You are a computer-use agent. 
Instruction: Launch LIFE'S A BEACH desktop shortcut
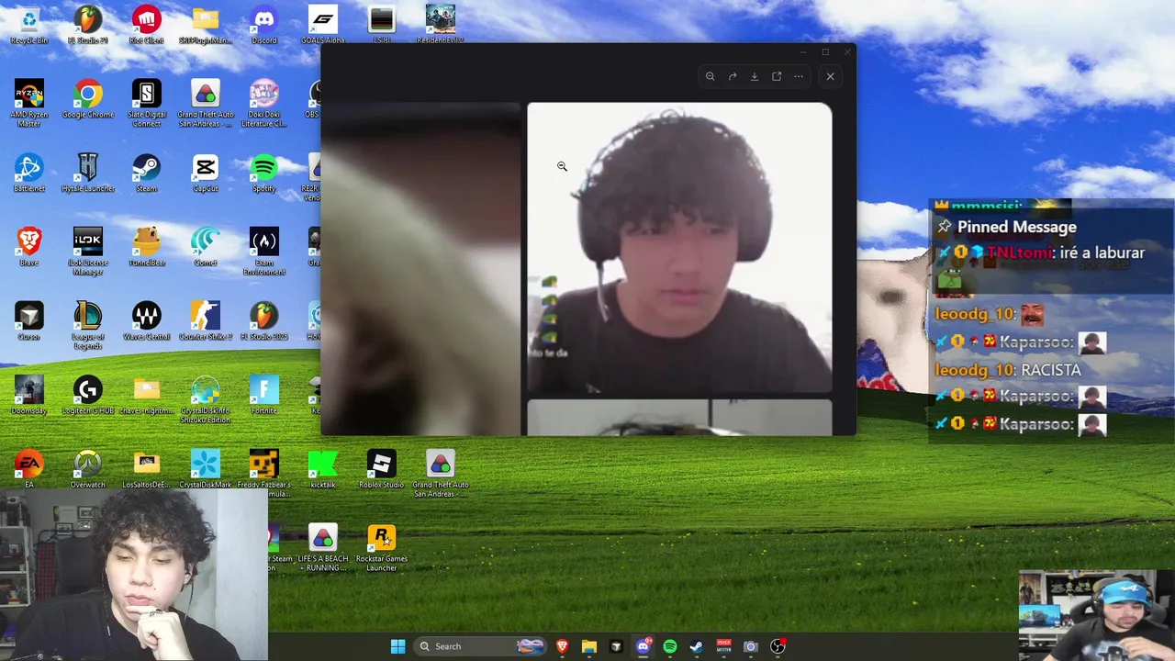point(323,548)
